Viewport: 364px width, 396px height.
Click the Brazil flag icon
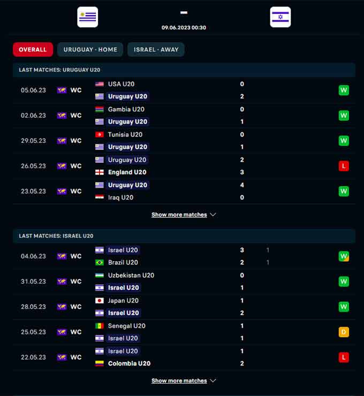coord(100,263)
